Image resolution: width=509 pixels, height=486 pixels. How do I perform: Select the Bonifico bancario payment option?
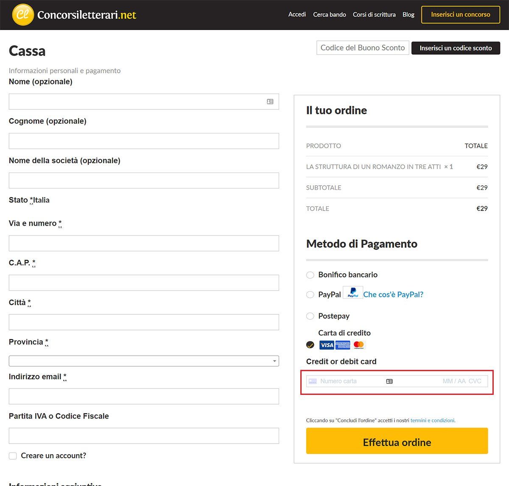pyautogui.click(x=310, y=275)
